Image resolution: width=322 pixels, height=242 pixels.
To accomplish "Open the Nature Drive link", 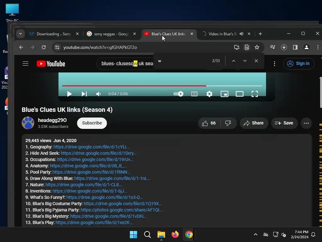I will pos(84,185).
